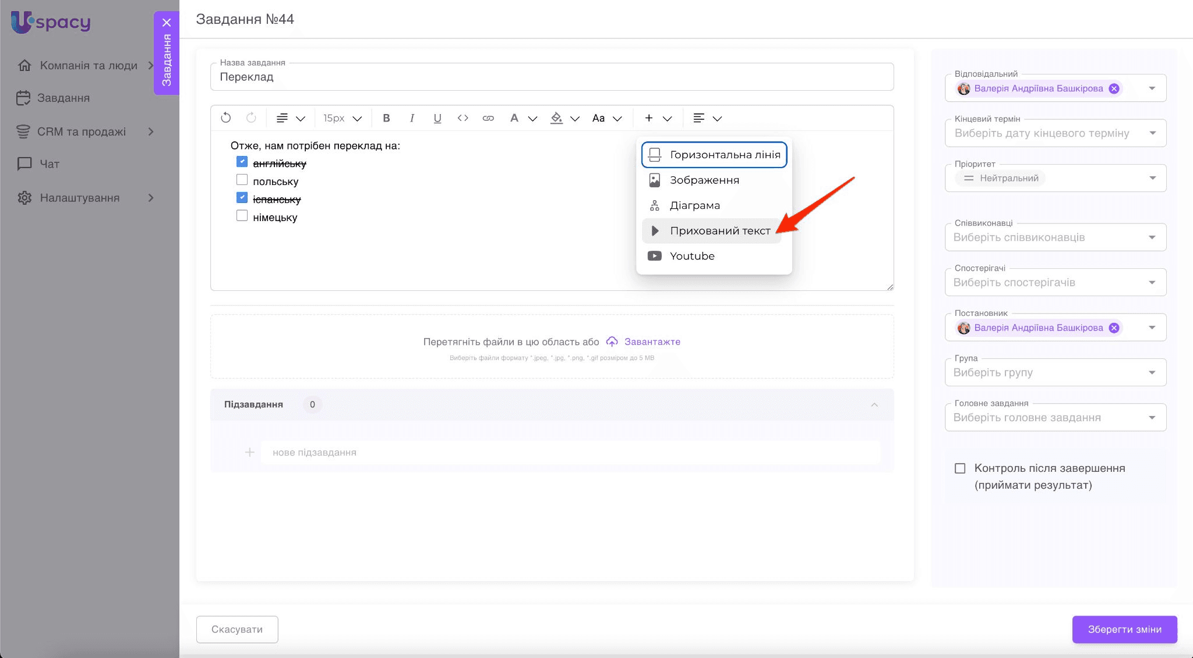Click the insert link icon

coord(488,118)
